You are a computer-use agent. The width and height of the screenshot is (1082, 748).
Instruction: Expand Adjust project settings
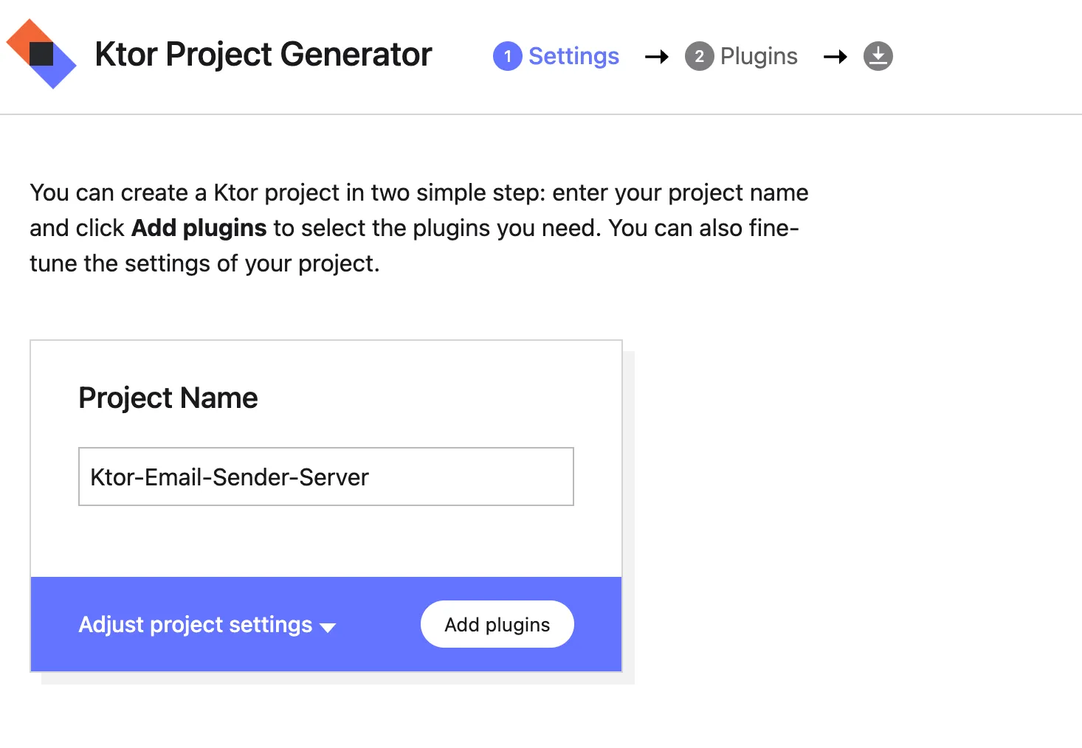click(196, 625)
